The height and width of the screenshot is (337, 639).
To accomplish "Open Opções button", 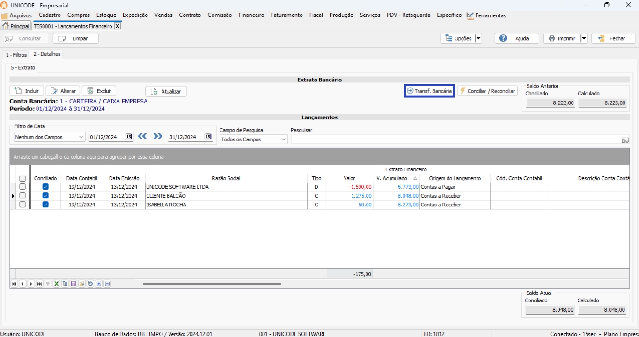I will (457, 38).
